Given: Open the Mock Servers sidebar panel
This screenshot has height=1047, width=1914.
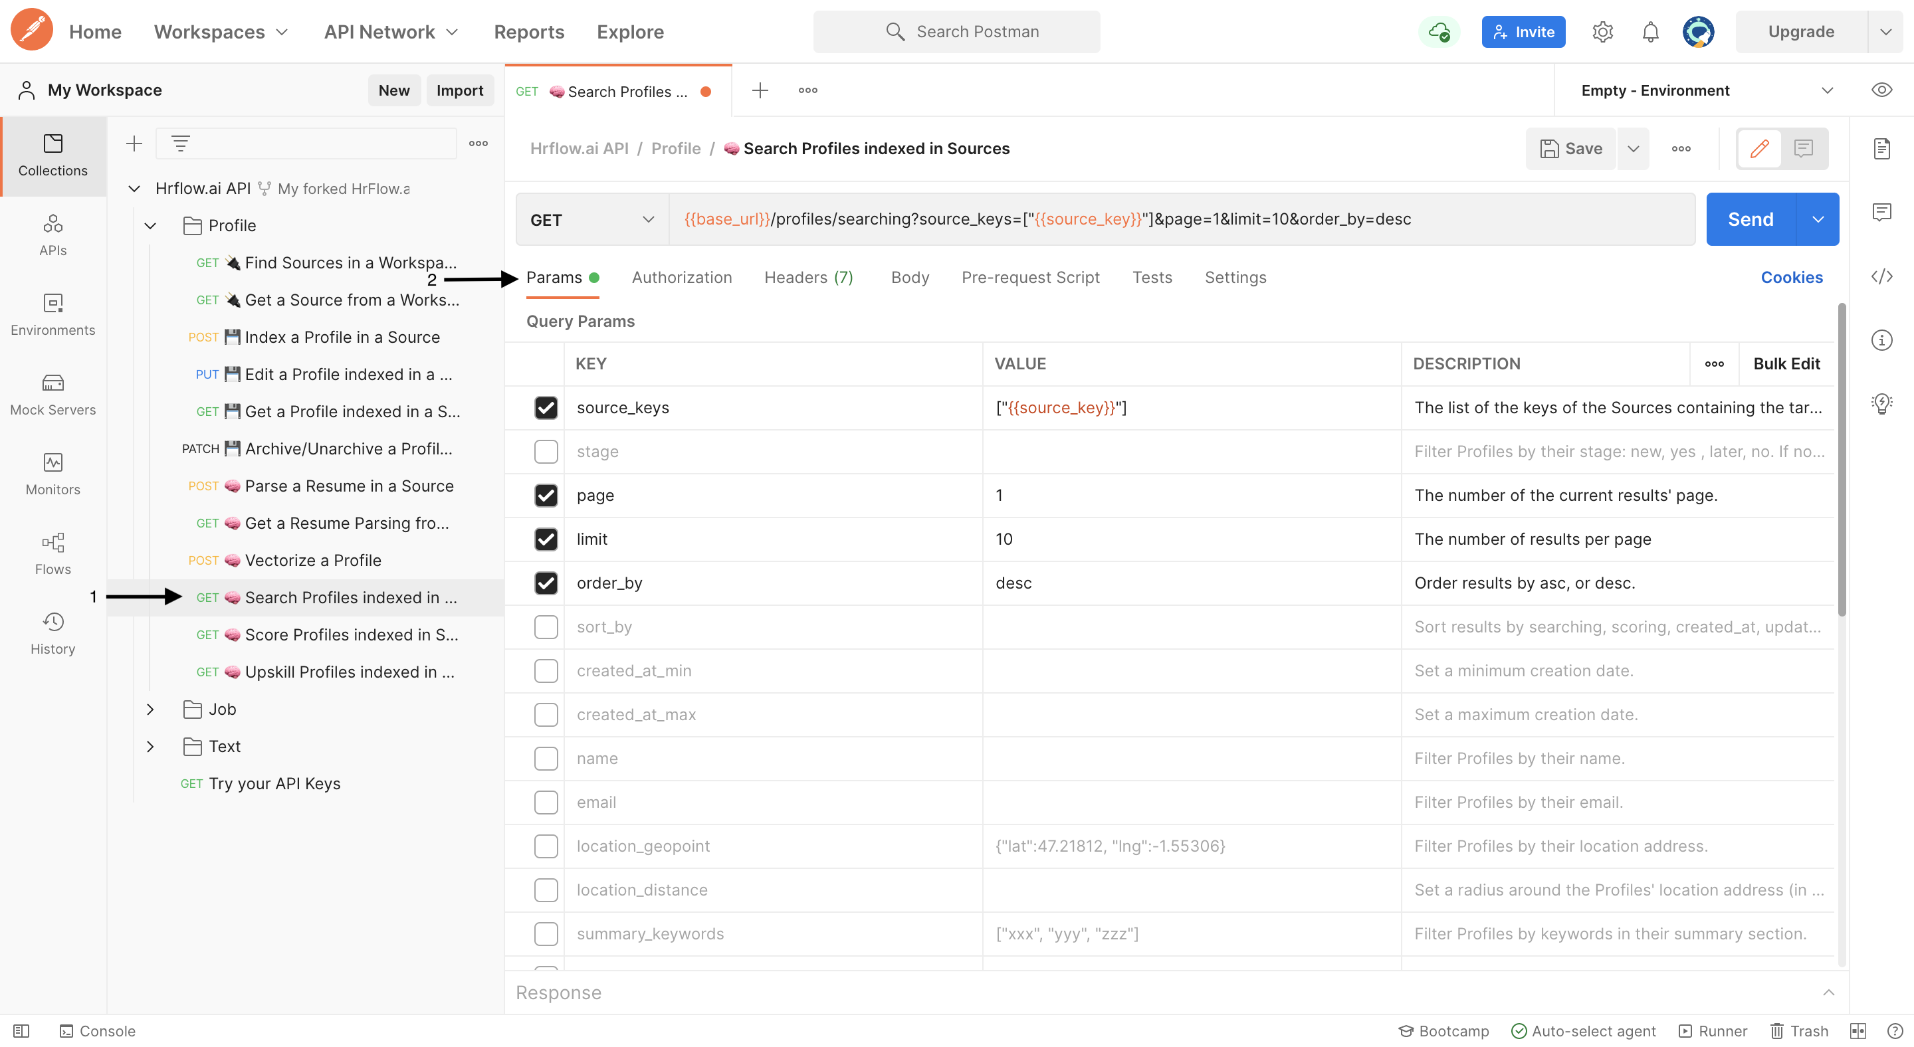Looking at the screenshot, I should [53, 393].
